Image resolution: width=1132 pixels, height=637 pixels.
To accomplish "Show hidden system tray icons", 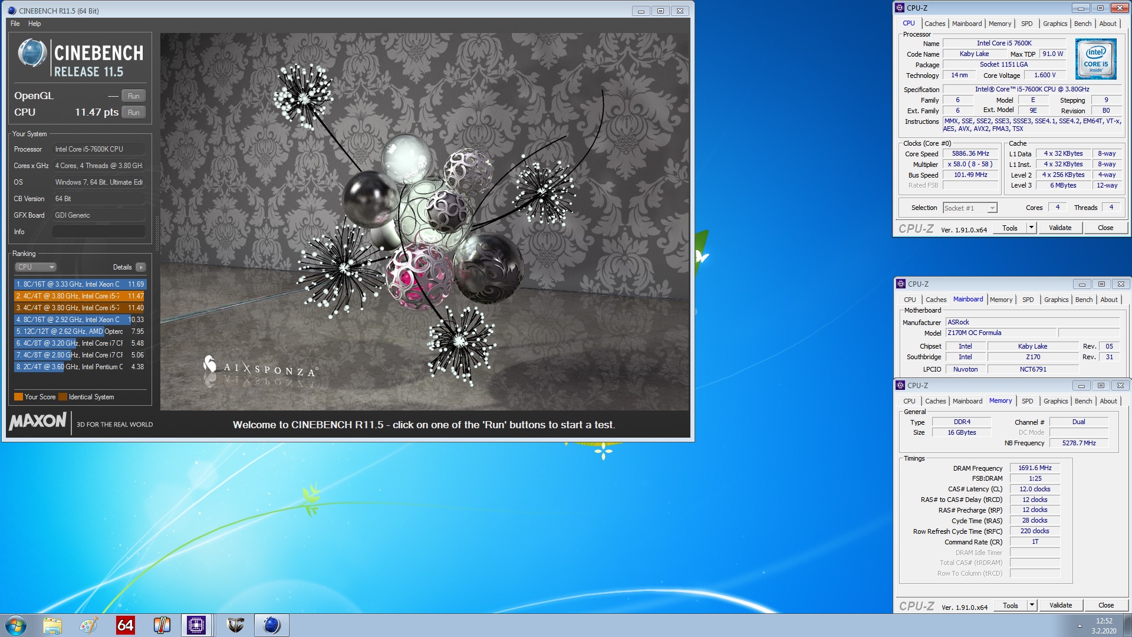I will point(1080,626).
